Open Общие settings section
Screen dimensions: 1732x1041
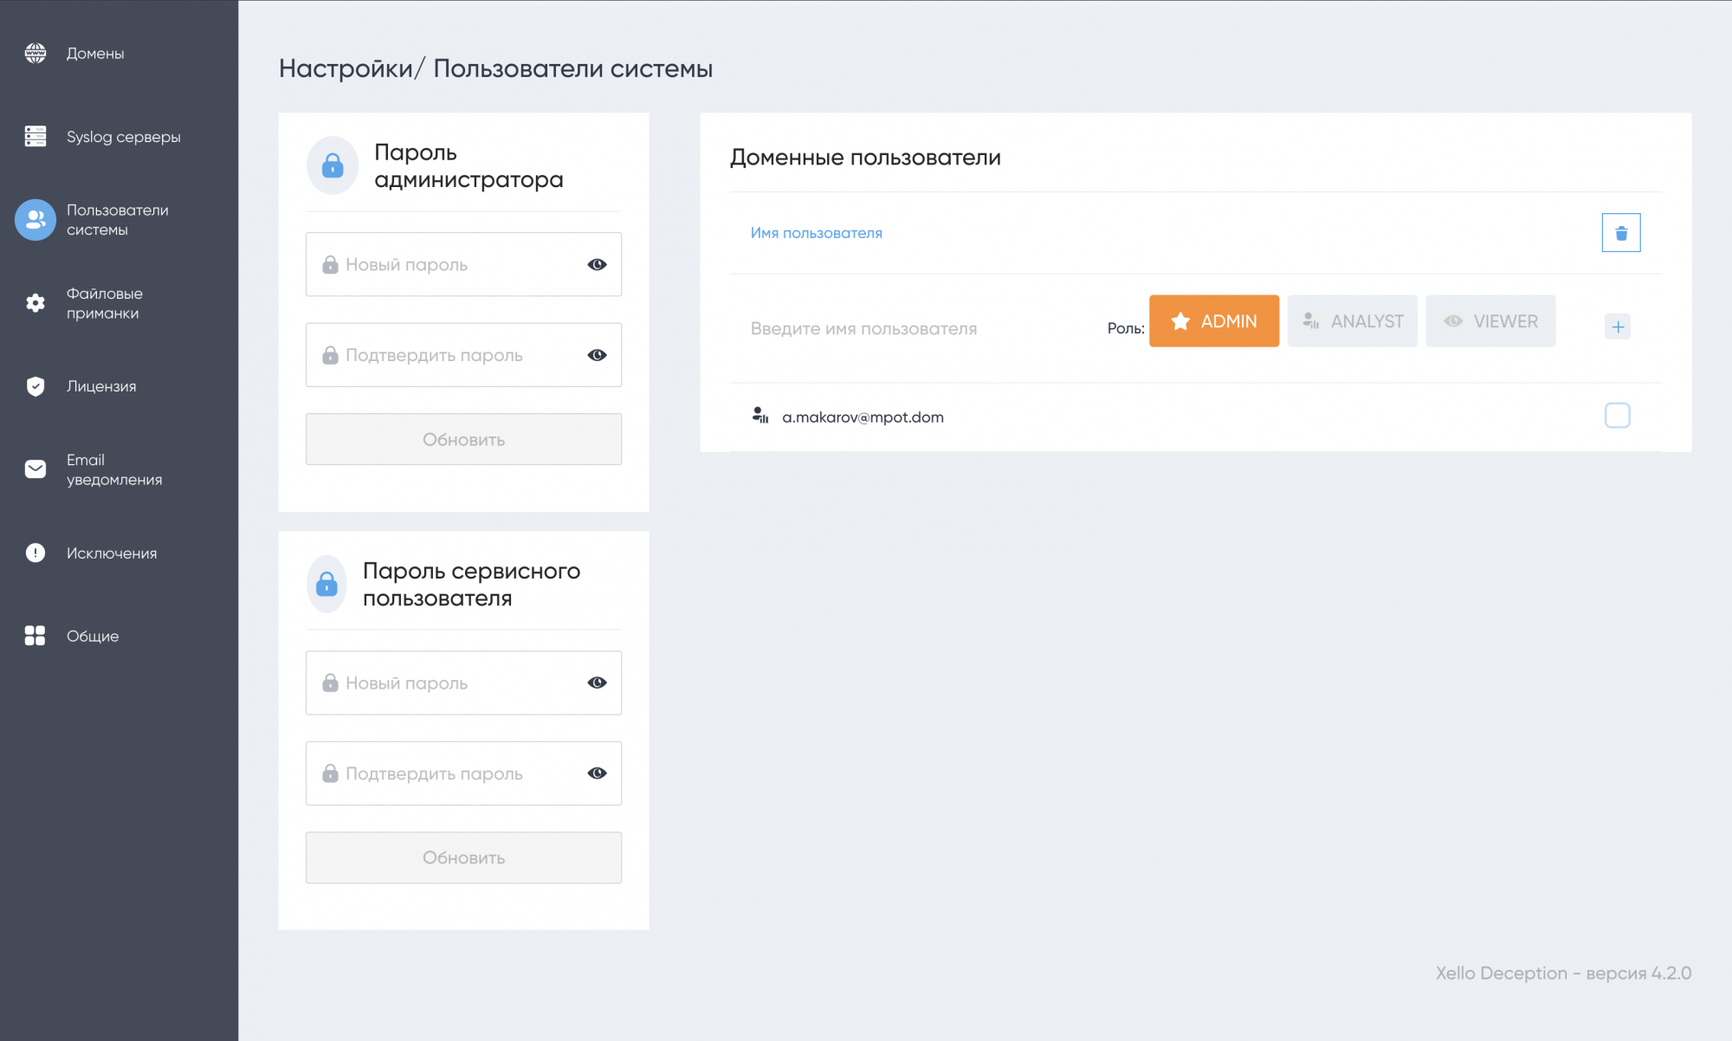[x=93, y=636]
